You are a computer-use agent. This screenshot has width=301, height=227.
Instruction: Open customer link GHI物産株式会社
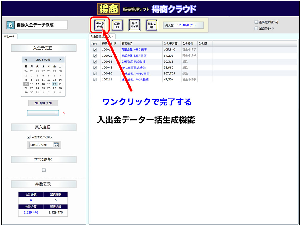133,62
